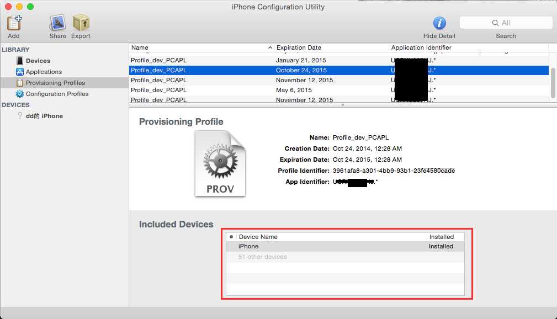Click the Configuration Profiles gear icon
The height and width of the screenshot is (319, 557).
pos(20,94)
